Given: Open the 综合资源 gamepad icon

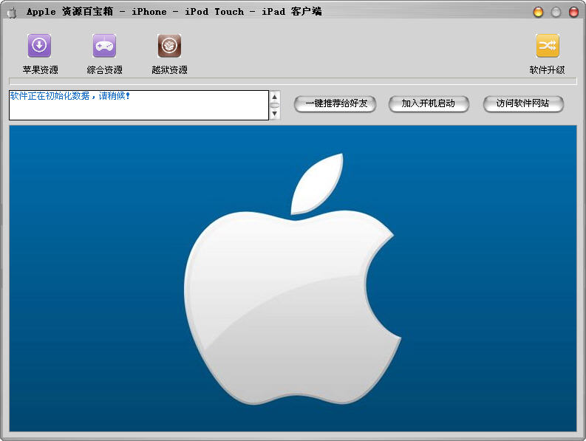Looking at the screenshot, I should [x=104, y=46].
